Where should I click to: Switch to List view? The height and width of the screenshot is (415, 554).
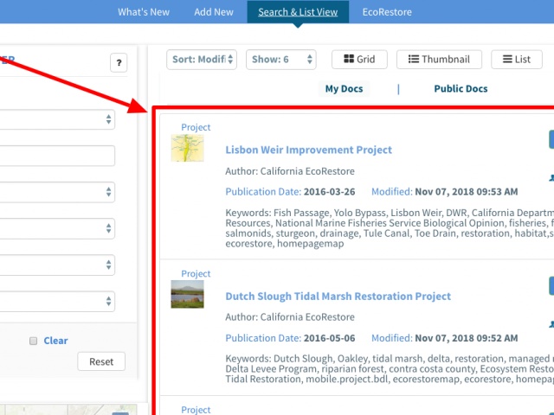click(x=517, y=60)
